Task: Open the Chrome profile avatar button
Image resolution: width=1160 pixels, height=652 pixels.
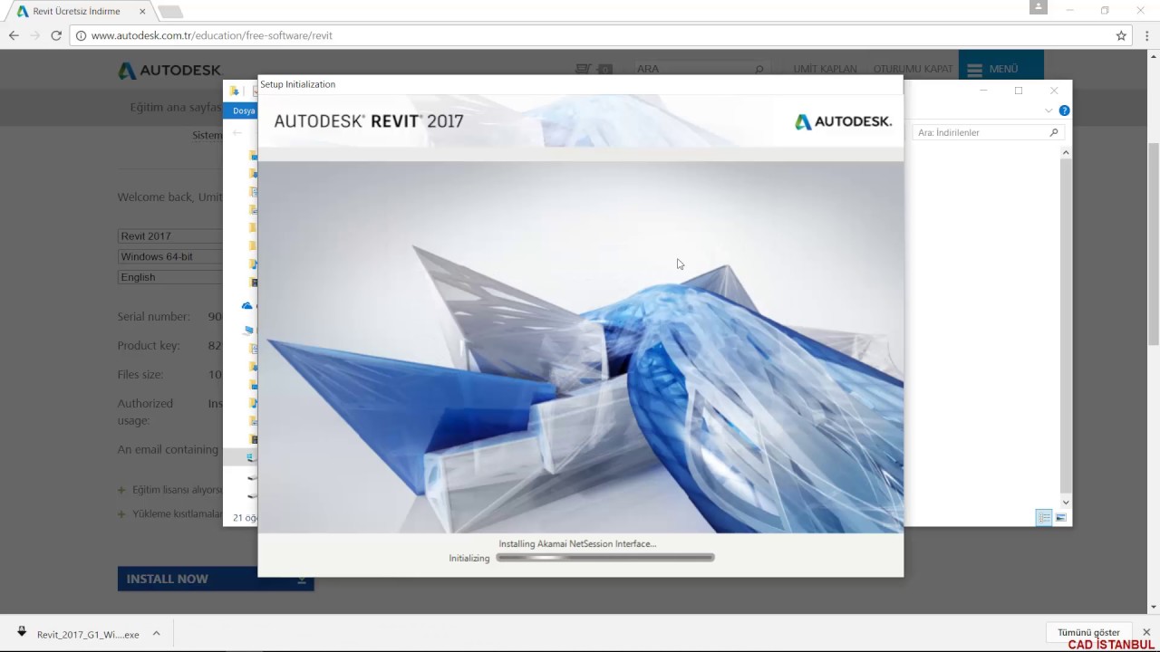Action: [x=1039, y=7]
